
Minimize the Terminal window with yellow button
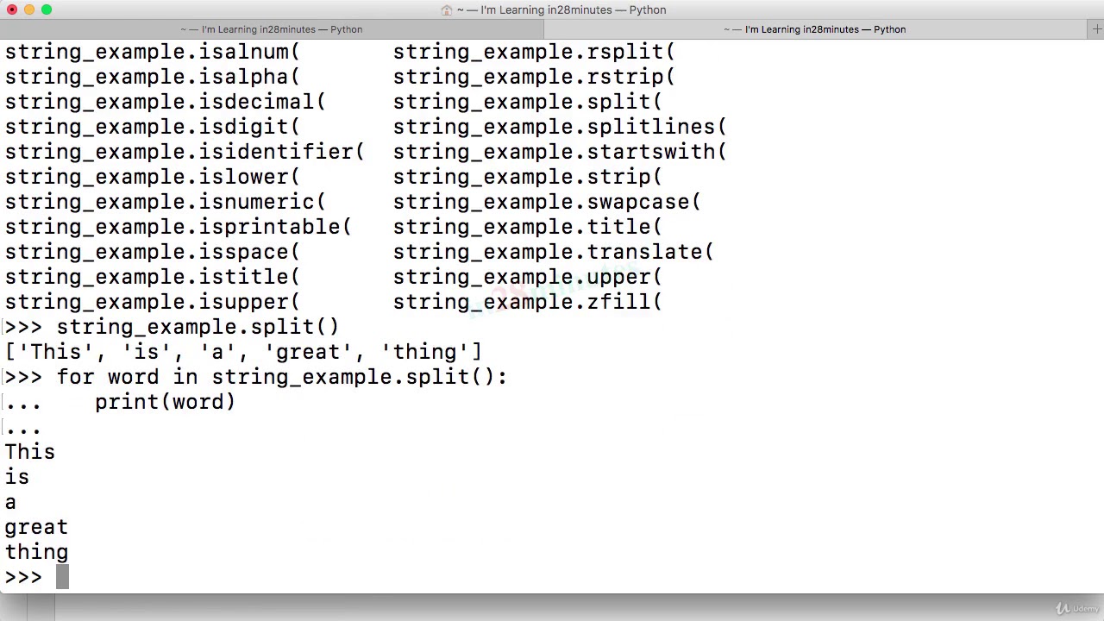tap(29, 9)
